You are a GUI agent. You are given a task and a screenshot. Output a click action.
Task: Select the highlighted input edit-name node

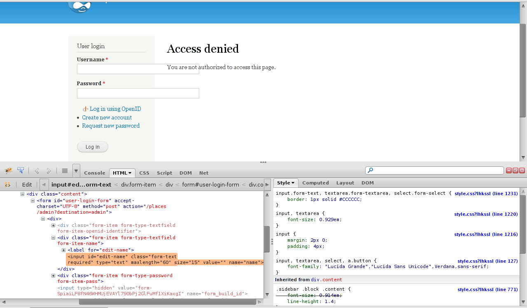[x=165, y=259]
